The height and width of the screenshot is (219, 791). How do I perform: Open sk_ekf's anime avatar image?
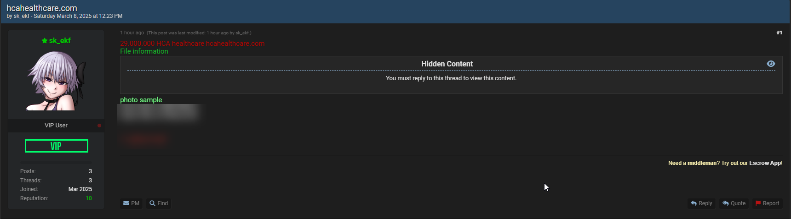pos(56,81)
